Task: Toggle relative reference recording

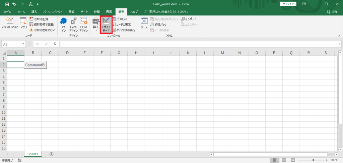Action: point(42,24)
